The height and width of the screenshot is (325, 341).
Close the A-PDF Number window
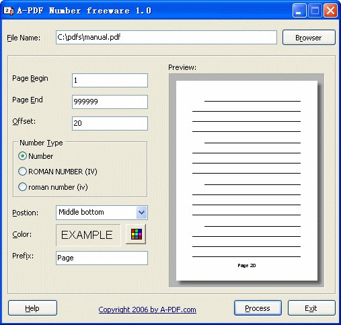pos(330,11)
